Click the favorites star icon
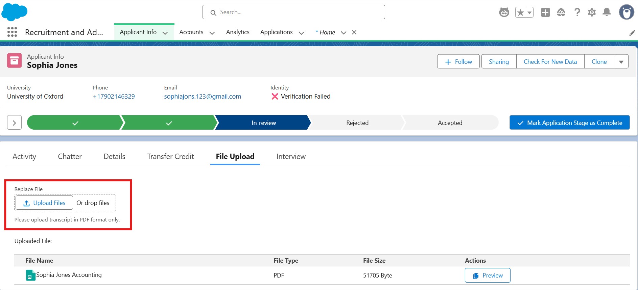The height and width of the screenshot is (290, 638). coord(520,12)
